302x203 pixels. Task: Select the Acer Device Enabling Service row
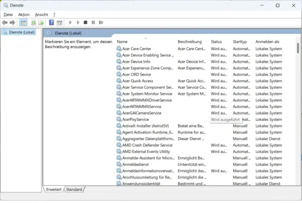coord(199,55)
